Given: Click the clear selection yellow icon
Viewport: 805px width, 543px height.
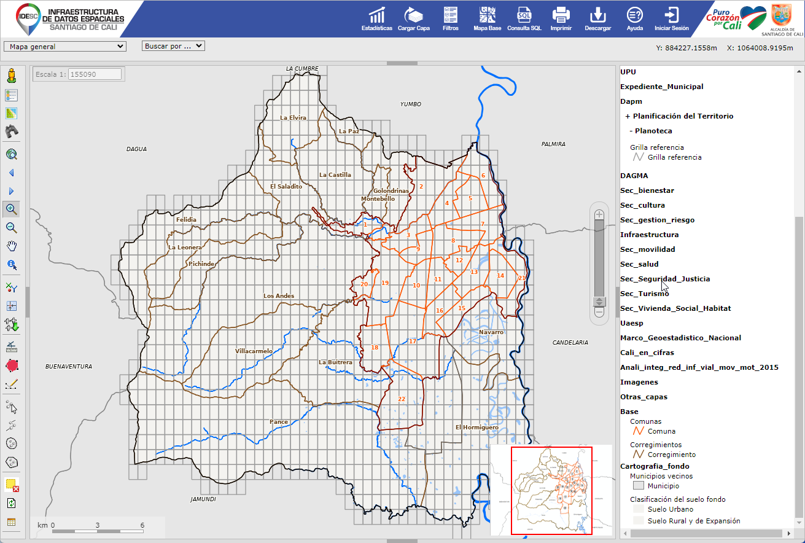Looking at the screenshot, I should click(11, 484).
